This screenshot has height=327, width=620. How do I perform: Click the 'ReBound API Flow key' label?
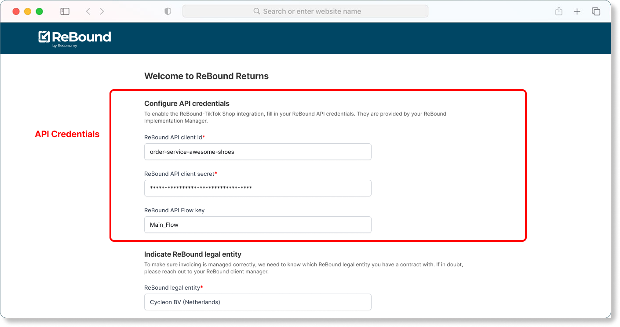(x=174, y=210)
